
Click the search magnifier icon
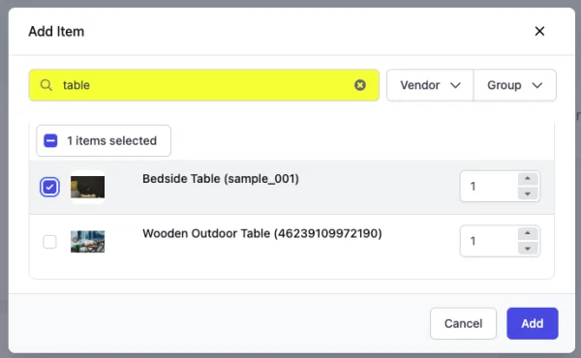coord(46,85)
